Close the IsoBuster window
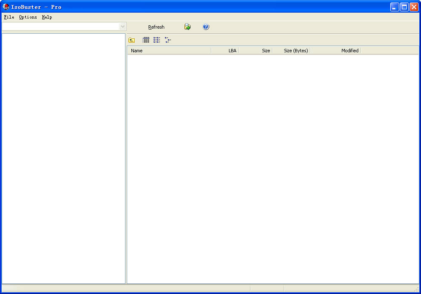Screen dimensions: 421x294 pos(414,7)
